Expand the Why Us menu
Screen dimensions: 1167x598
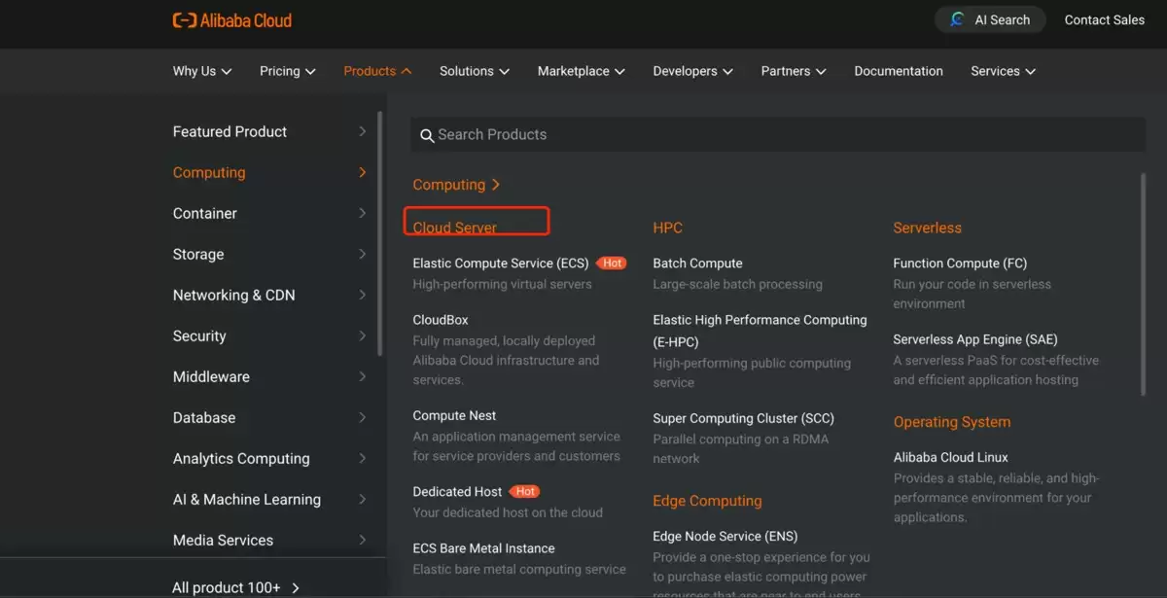(202, 71)
